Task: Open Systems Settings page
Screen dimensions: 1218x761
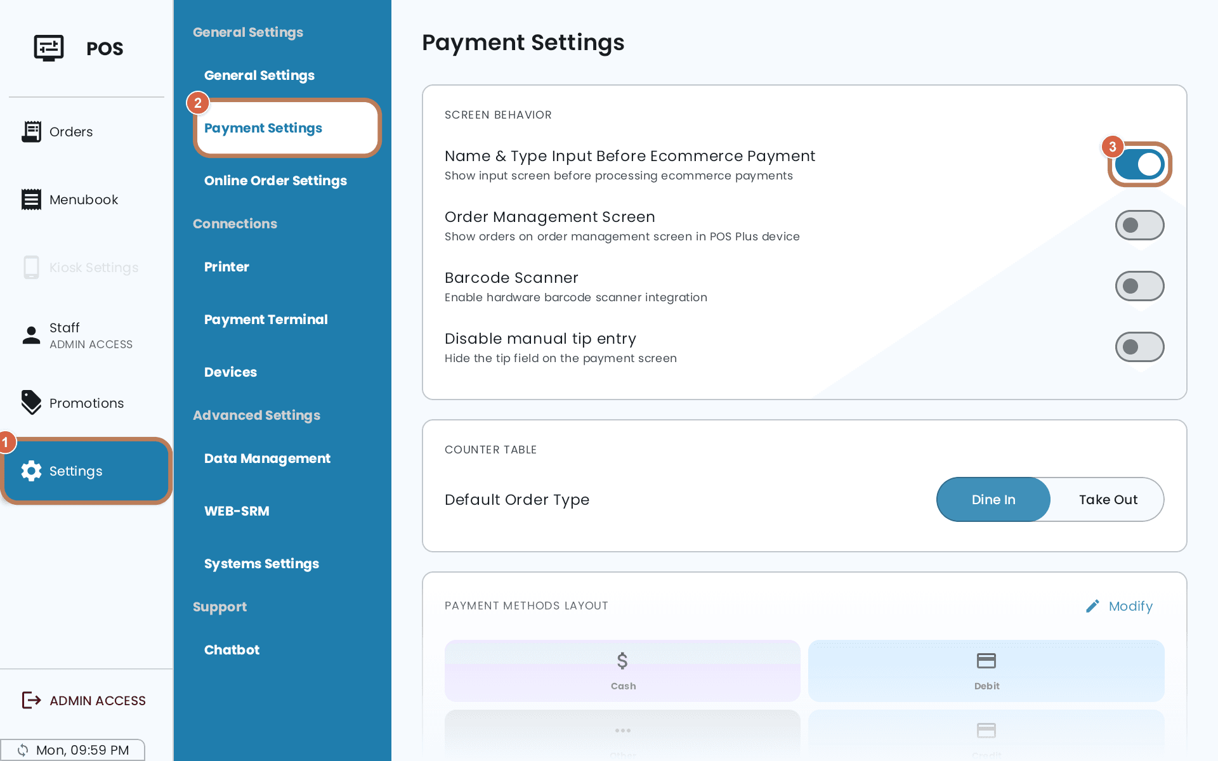Action: [x=261, y=564]
